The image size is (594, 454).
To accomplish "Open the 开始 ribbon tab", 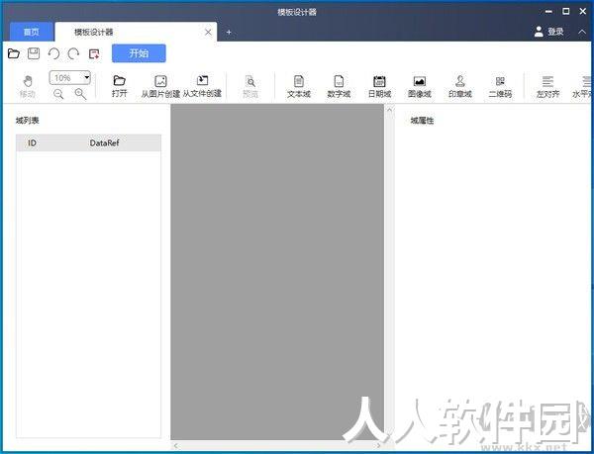I will 139,53.
